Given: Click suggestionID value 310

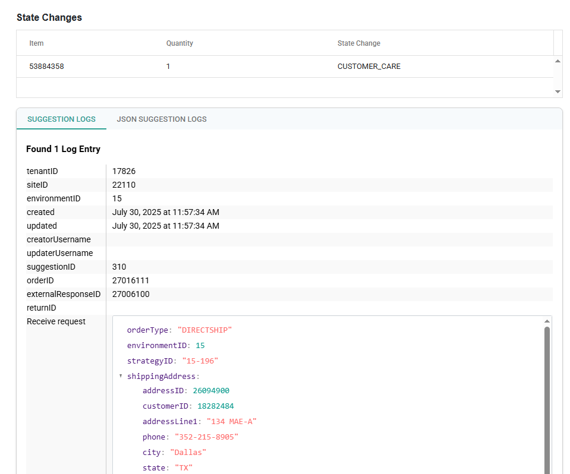Looking at the screenshot, I should [119, 267].
